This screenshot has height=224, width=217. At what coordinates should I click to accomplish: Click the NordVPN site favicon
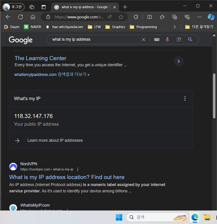[13, 167]
